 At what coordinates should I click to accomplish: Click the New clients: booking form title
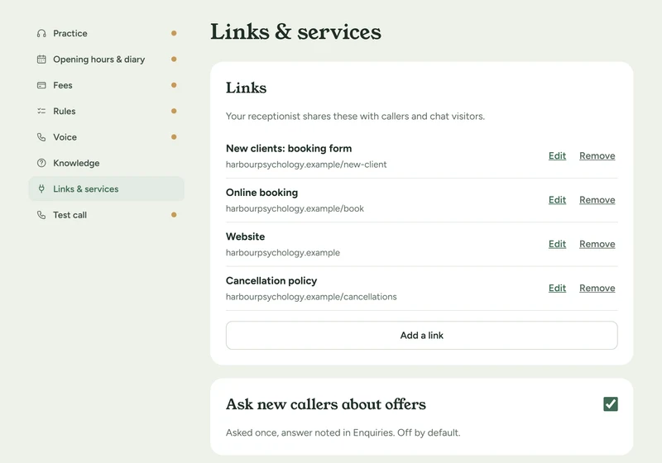tap(289, 149)
